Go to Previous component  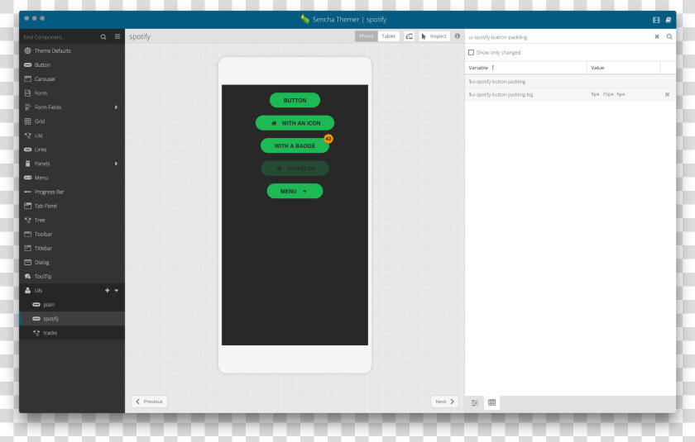[x=150, y=402]
